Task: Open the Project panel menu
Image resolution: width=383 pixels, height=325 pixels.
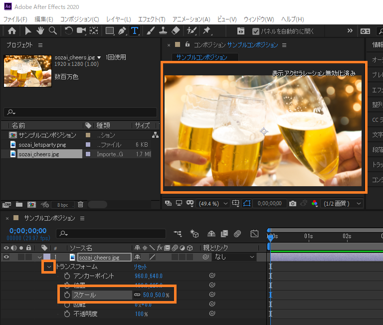Action: 40,45
